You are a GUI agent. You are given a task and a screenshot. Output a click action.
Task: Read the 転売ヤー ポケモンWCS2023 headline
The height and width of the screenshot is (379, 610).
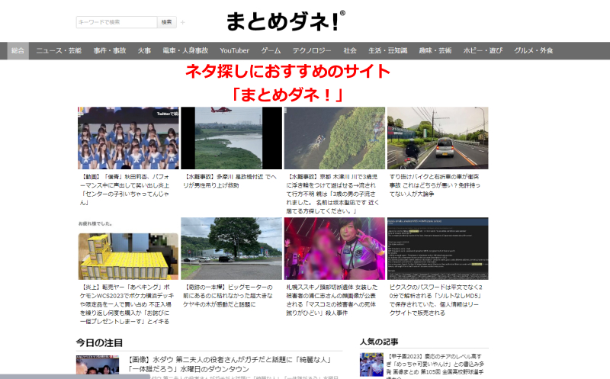pos(127,304)
